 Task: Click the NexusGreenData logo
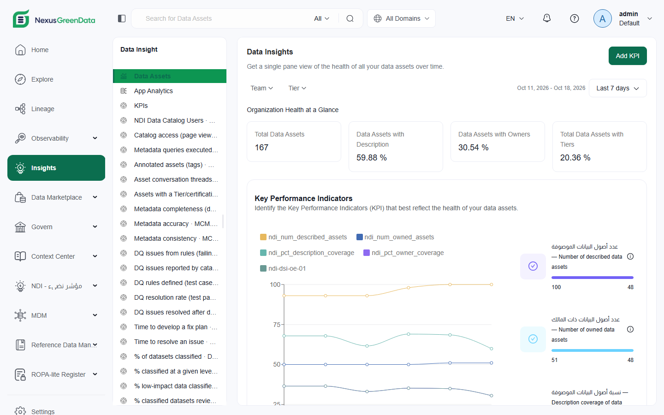[54, 19]
